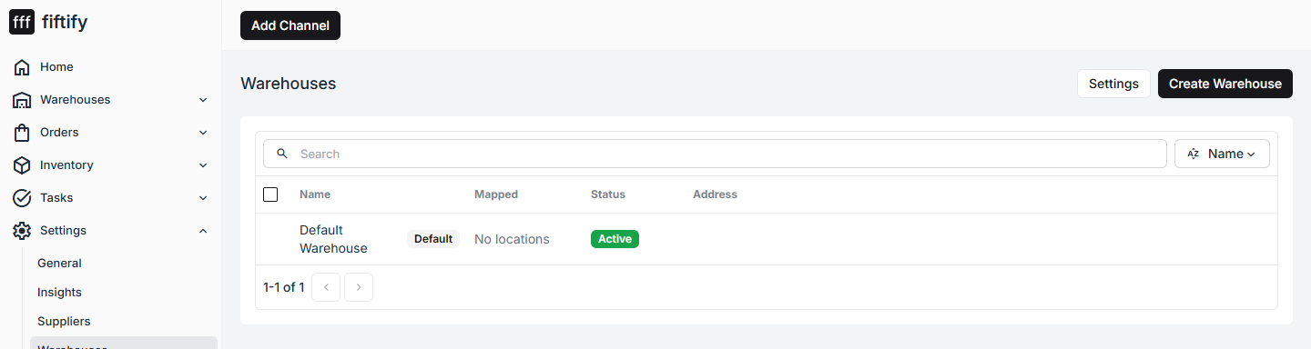The height and width of the screenshot is (349, 1311).
Task: Go to previous page arrow
Action: coord(326,287)
